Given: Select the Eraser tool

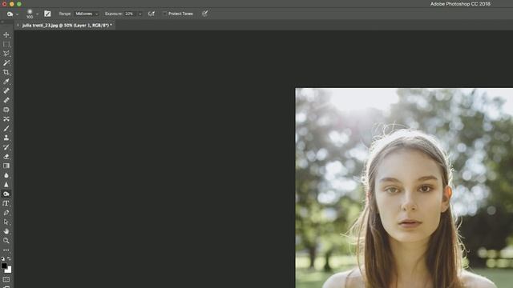Looking at the screenshot, I should click(x=6, y=157).
